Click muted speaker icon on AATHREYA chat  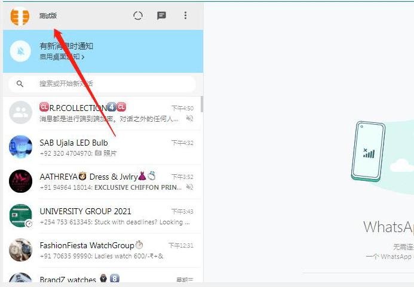pyautogui.click(x=189, y=187)
